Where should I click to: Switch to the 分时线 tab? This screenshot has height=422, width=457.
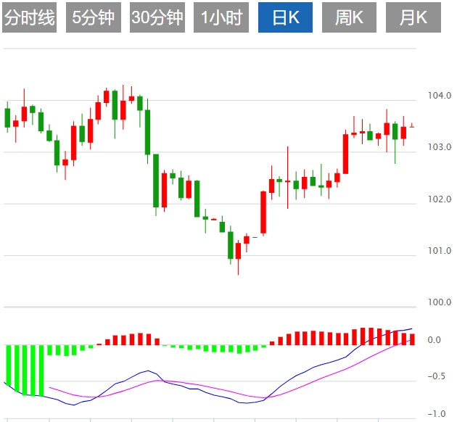29,18
